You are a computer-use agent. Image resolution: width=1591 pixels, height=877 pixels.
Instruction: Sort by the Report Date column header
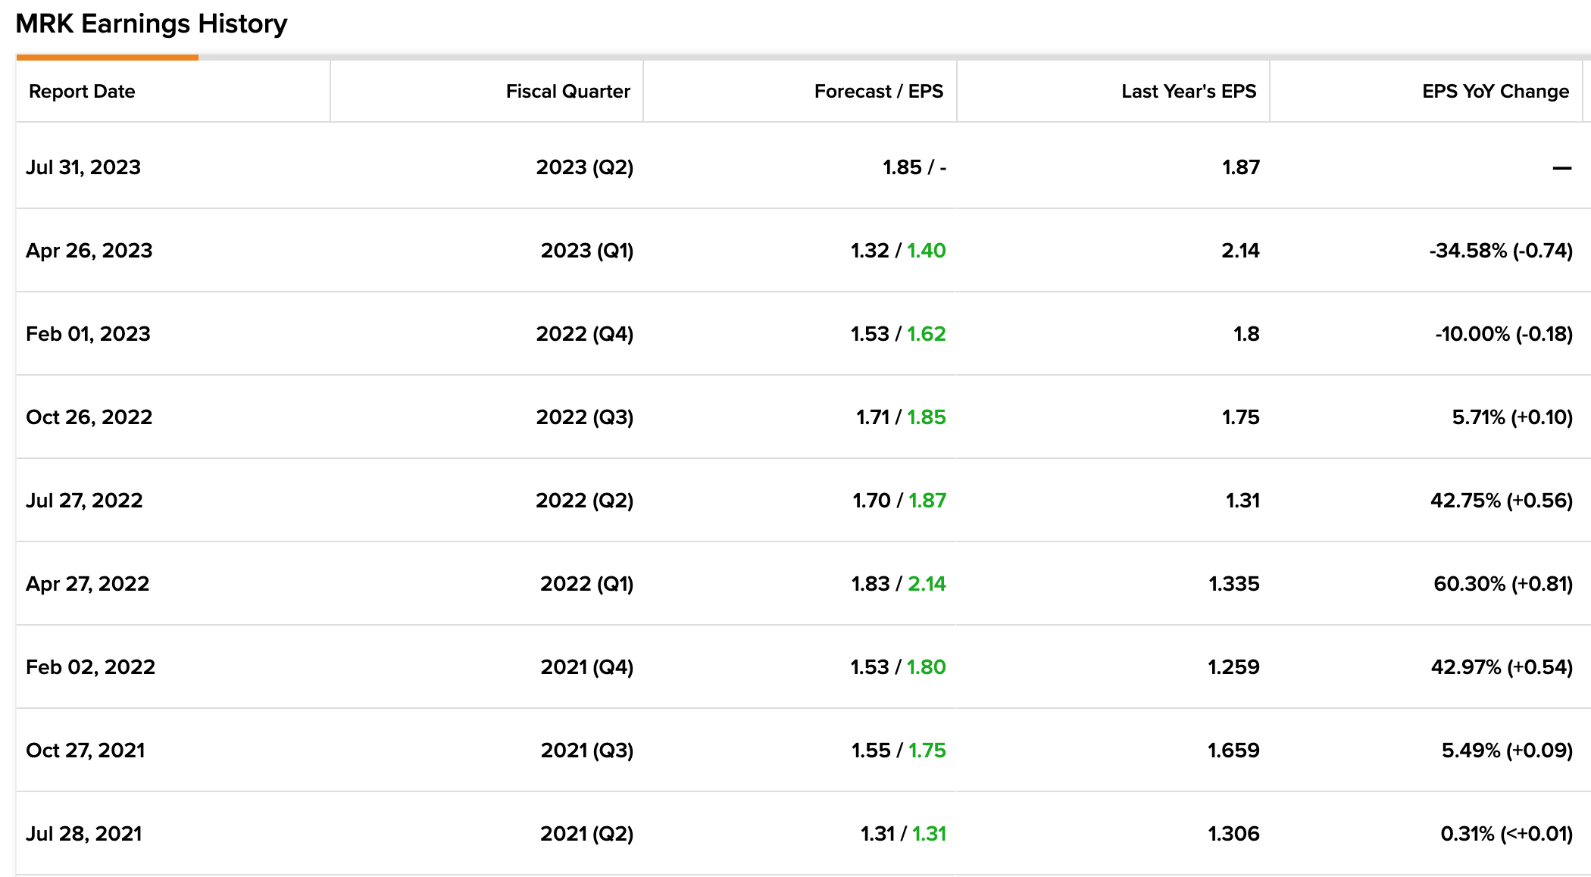click(82, 92)
